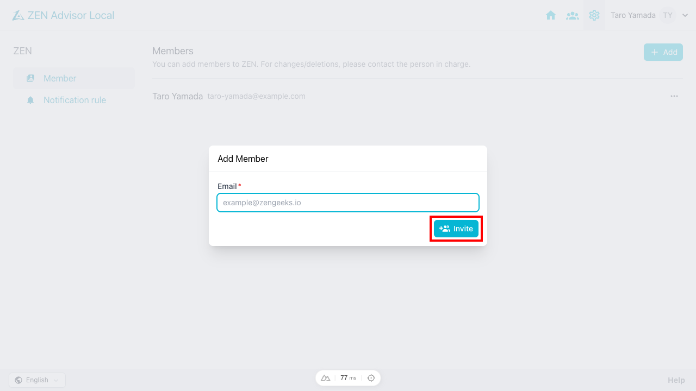696x391 pixels.
Task: Click the Member book icon in the sidebar
Action: point(30,78)
